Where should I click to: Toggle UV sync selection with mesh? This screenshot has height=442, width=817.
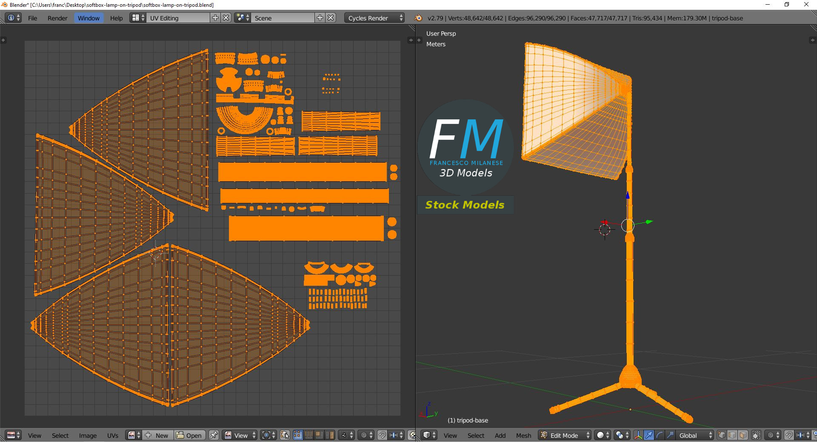(285, 435)
